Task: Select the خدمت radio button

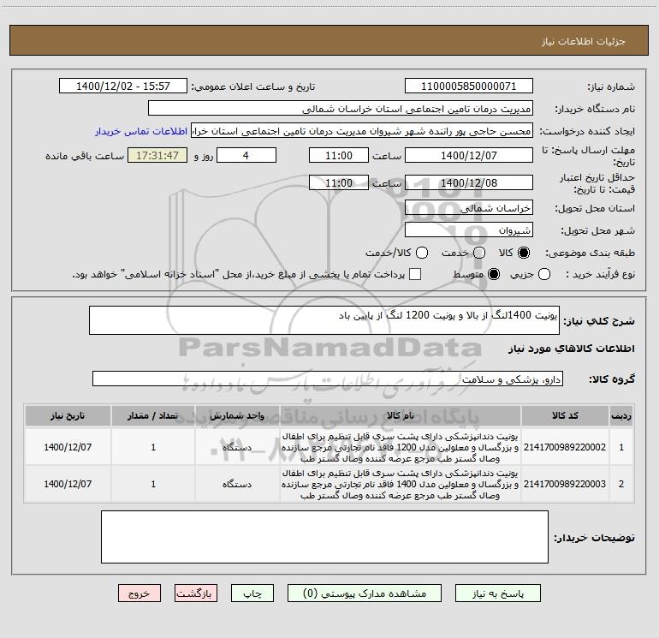Action: [479, 253]
